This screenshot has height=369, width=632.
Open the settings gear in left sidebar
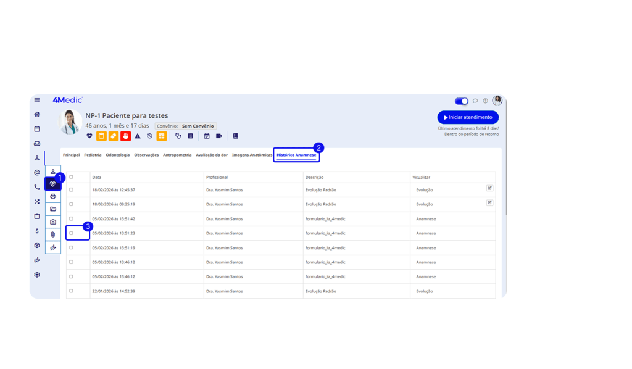37,275
